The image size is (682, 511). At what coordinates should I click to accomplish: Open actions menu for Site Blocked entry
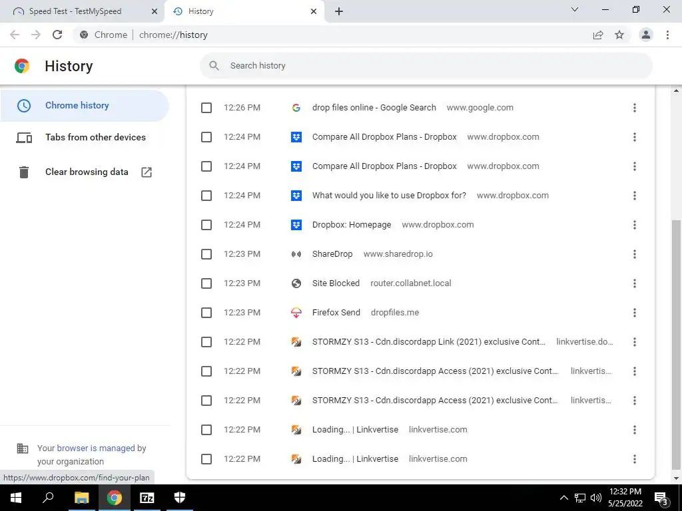(635, 283)
